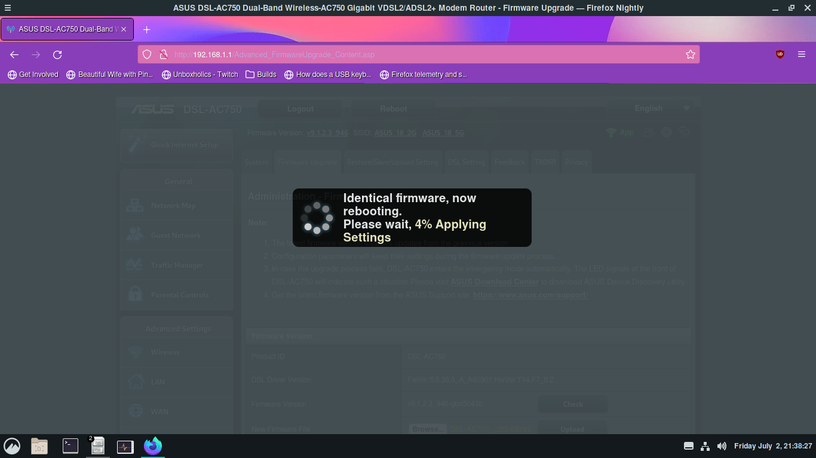
Task: Expand the English language dropdown
Action: coord(651,109)
